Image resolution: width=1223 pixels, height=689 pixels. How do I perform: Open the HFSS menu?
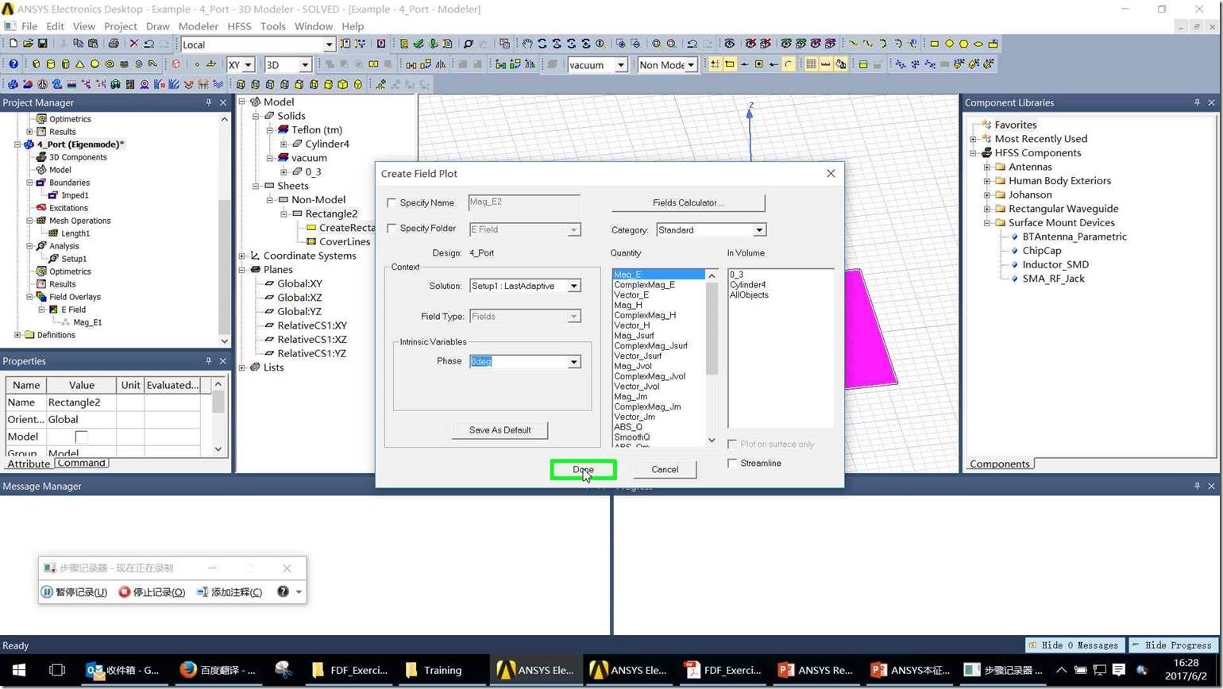[x=239, y=26]
